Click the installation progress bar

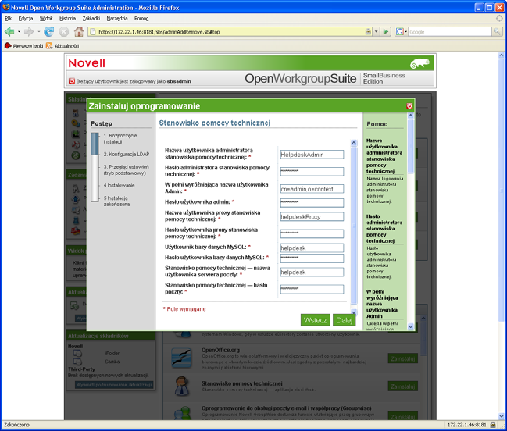click(x=95, y=167)
